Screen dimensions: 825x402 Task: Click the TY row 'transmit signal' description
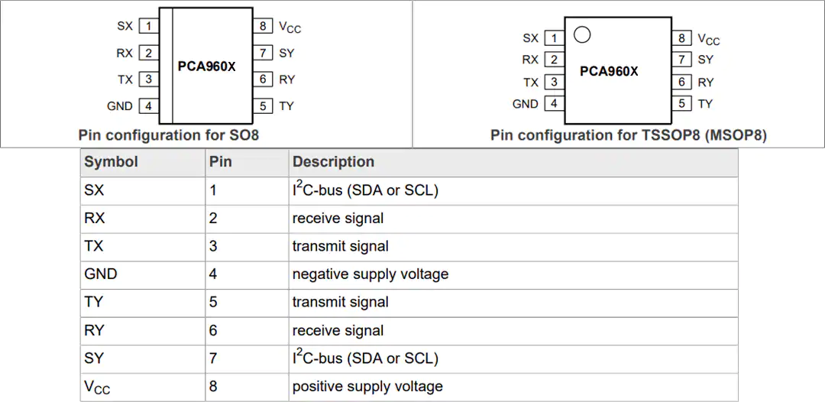point(341,302)
